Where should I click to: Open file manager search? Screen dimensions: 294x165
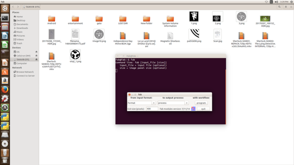click(x=279, y=7)
